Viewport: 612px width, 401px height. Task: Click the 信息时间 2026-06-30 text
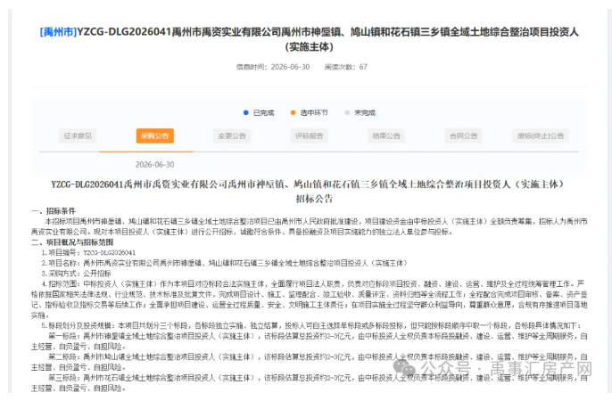coord(273,67)
